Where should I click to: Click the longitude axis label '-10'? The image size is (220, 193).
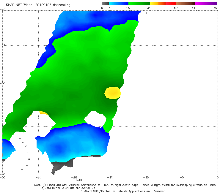click(x=146, y=177)
